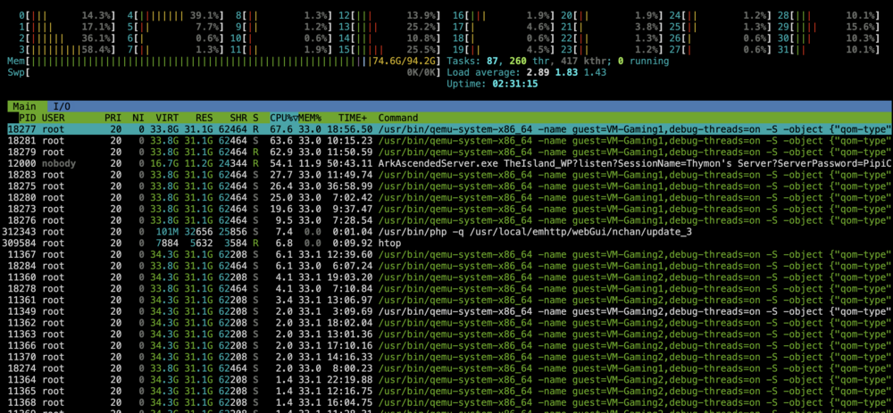Select process row with PID 11366
Viewport: 893px width, 413px height.
coord(450,345)
